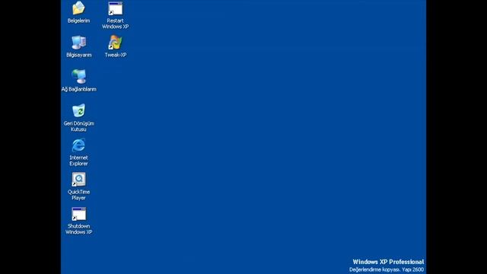Click the "Geri Dönüşüm Kutusu" label text

[78, 126]
